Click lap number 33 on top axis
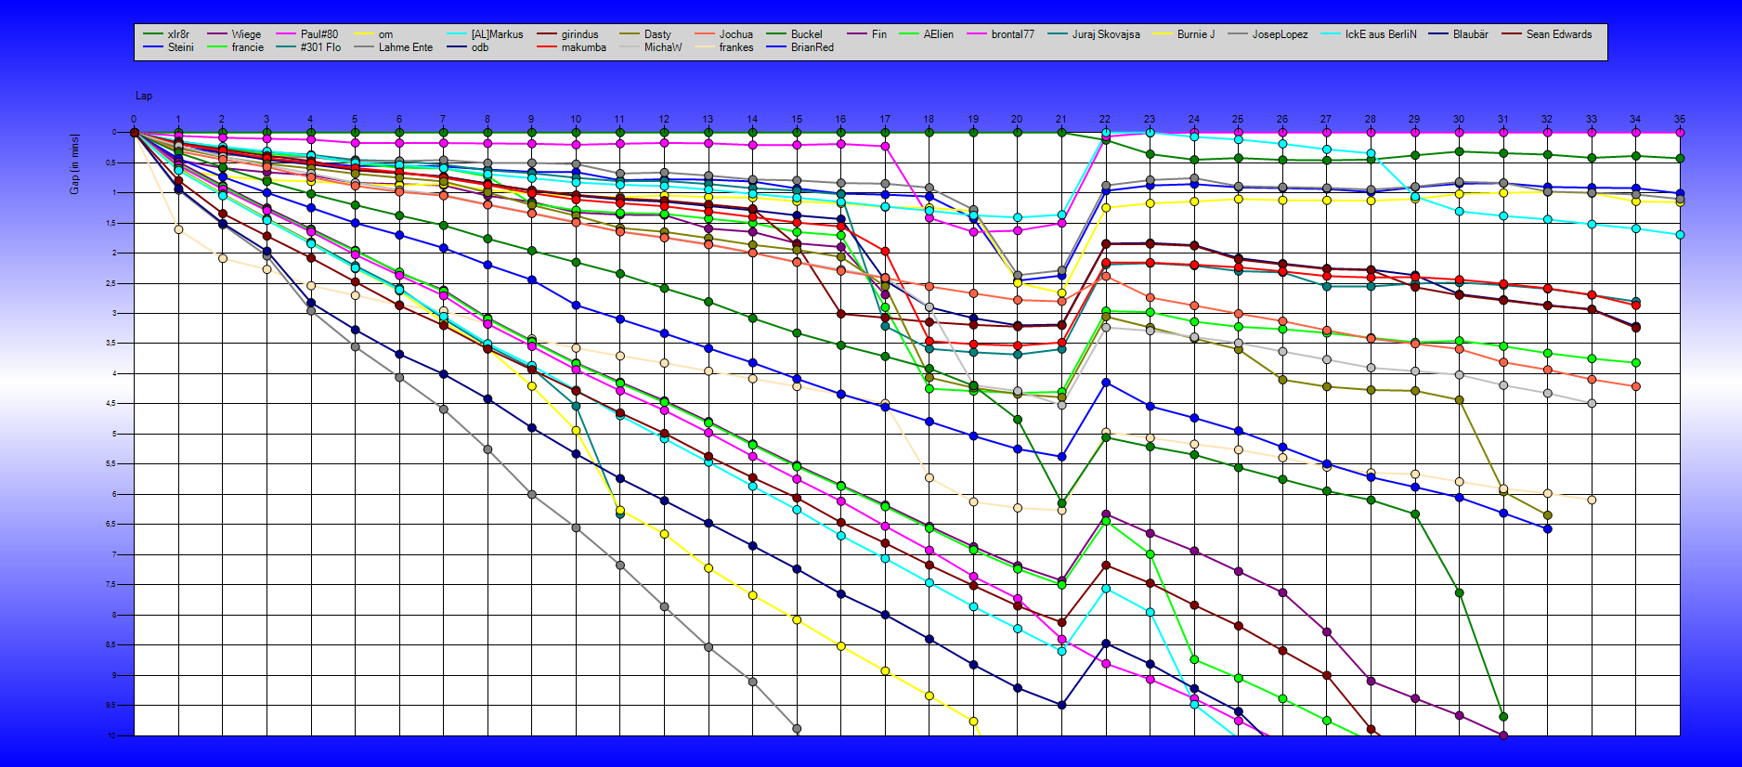 (x=1592, y=119)
